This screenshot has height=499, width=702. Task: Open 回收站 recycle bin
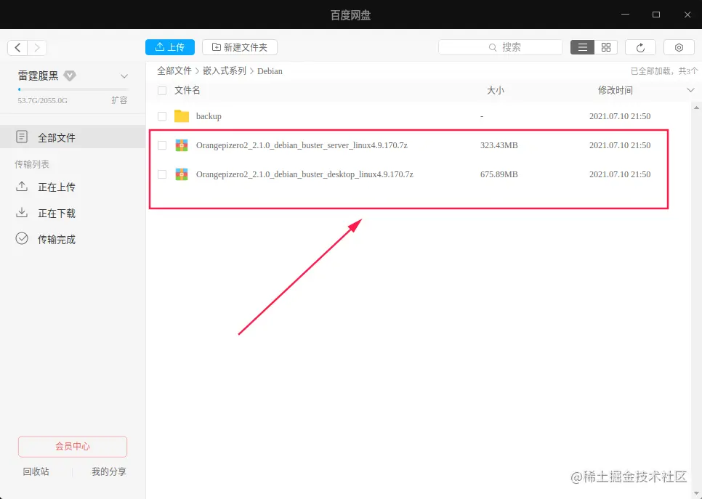[36, 471]
